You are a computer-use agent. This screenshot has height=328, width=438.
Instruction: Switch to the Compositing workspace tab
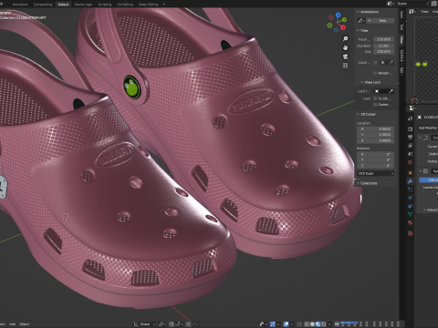click(x=43, y=5)
